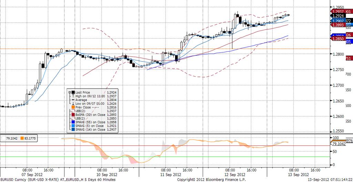Collapse the Last Price legend tree
Viewport: 353px width, 182px height.
point(70,92)
